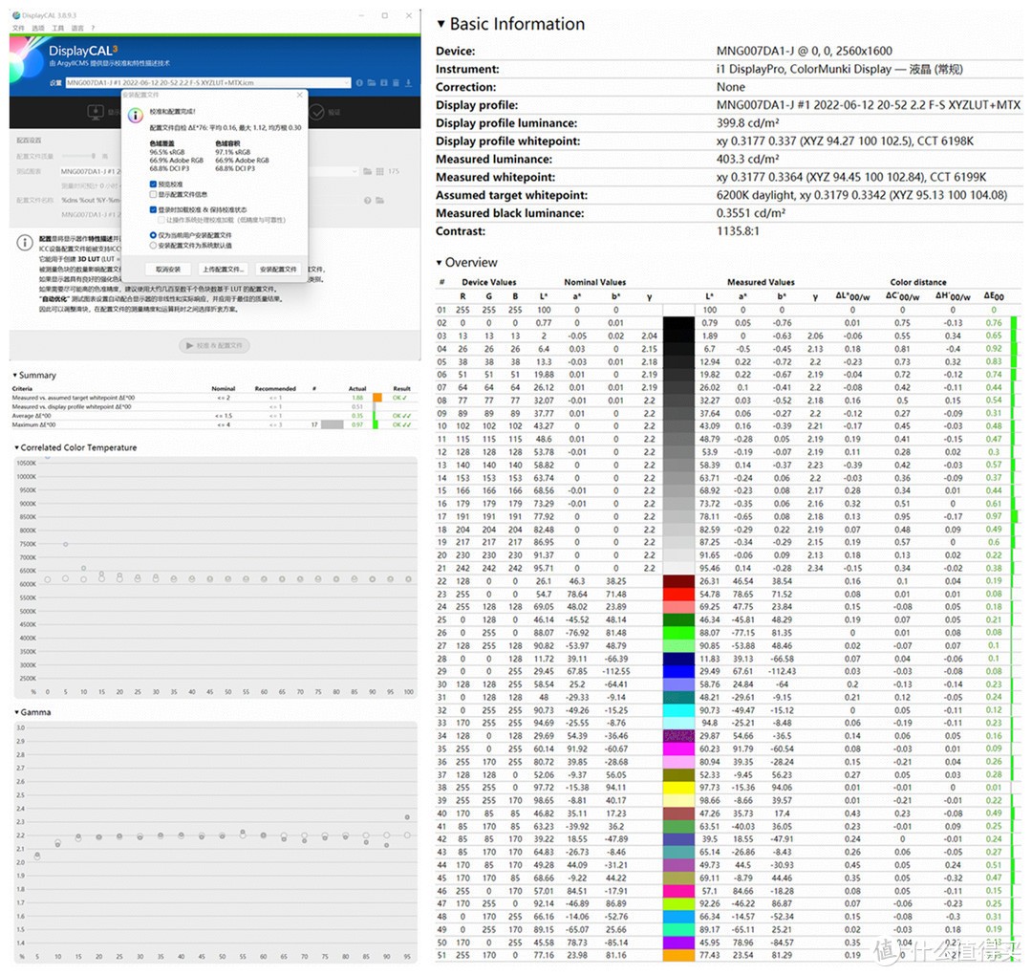Click the load settings folder icon in the header
Screen dimensions: 1032x976
pos(371,83)
